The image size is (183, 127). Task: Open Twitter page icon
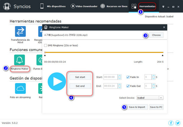point(178,123)
